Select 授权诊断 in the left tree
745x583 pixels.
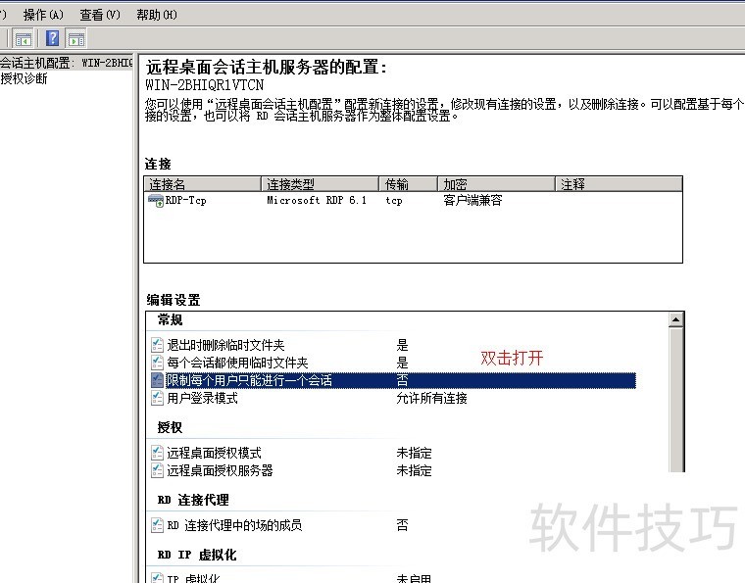coord(24,78)
